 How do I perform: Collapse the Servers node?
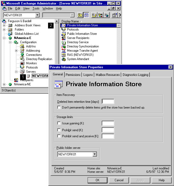(x=16, y=72)
